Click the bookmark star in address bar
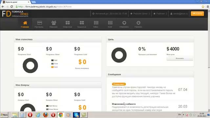The image size is (210, 118). point(203,7)
